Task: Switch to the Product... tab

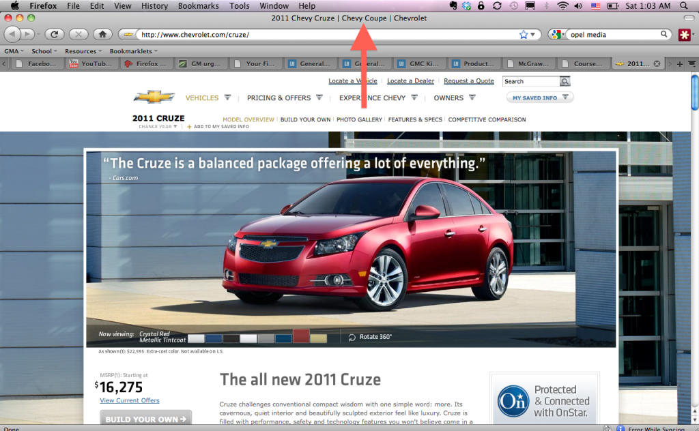Action: point(474,63)
